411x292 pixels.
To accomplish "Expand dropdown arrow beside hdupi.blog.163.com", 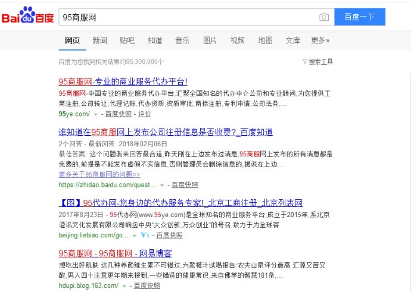I will click(x=124, y=286).
